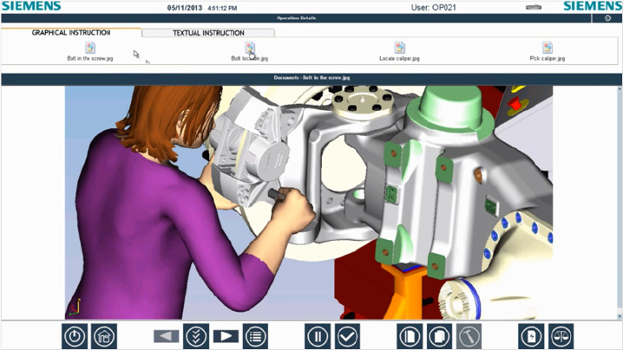Click the stacked documents icon in toolbar

(439, 336)
